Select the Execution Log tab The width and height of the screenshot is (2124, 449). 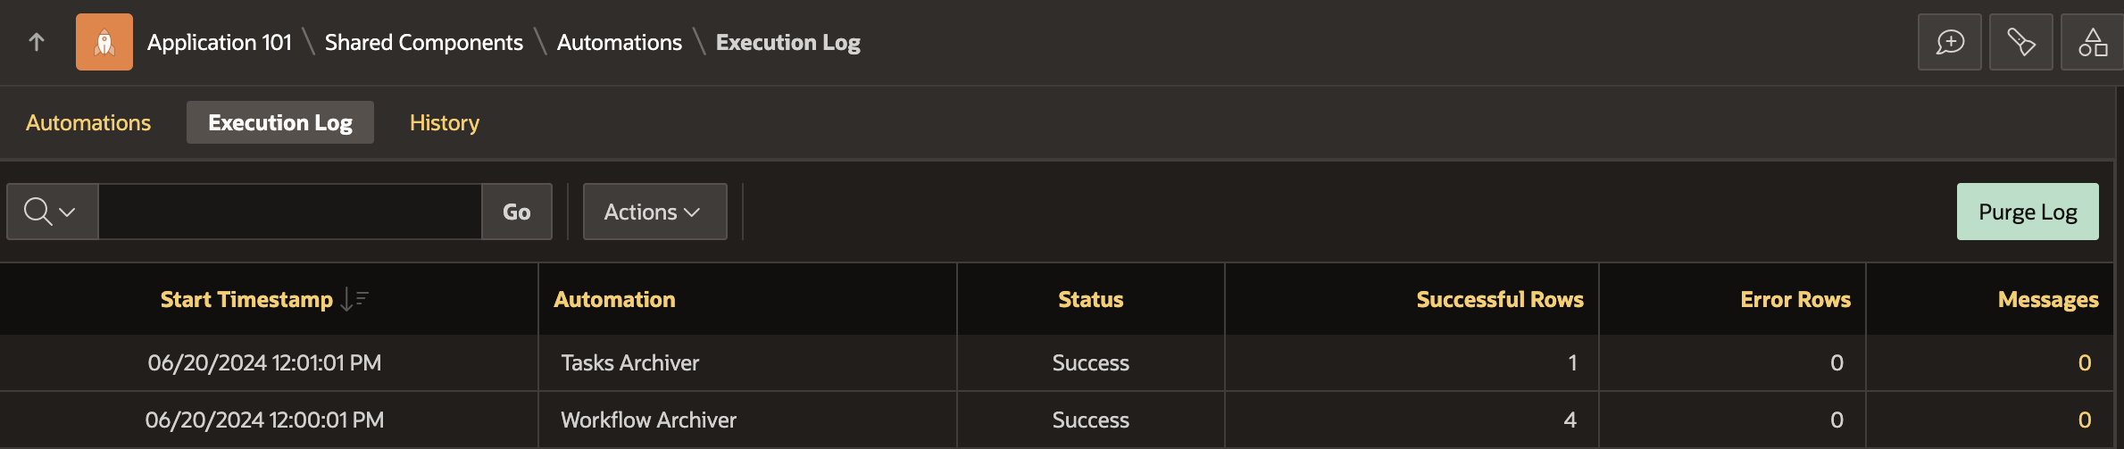point(279,122)
